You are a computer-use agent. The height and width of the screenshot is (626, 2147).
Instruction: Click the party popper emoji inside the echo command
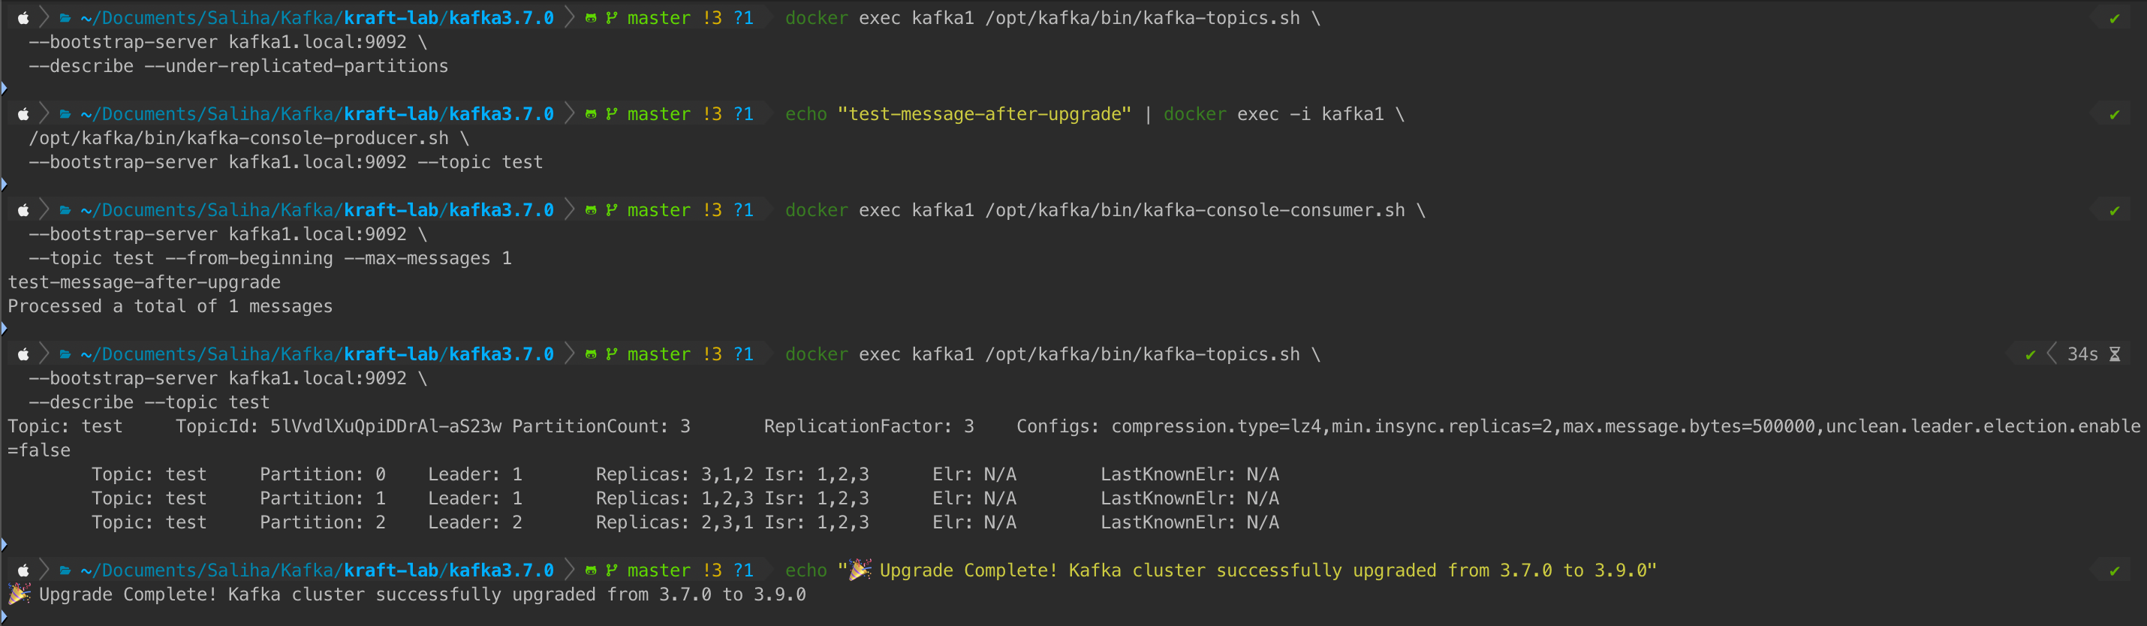pos(860,570)
